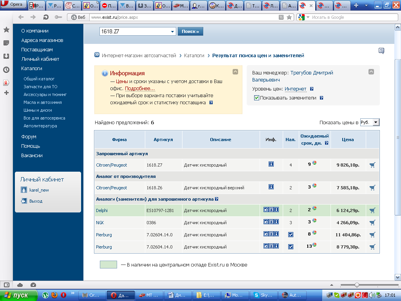Open 'О компании' menu item
401x301 pixels.
point(35,31)
